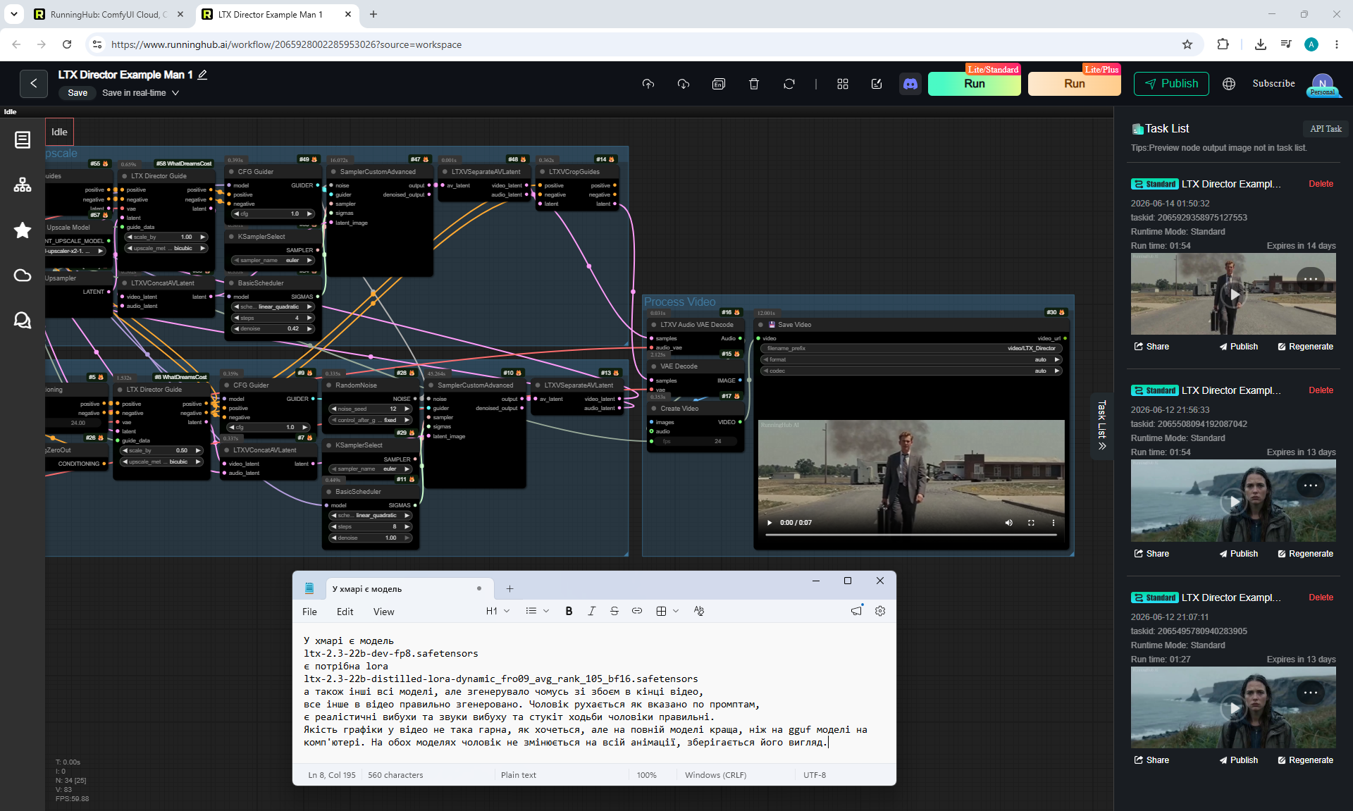Viewport: 1353px width, 811px height.
Task: Open the H1 heading dropdown in Notepad
Action: coord(498,611)
